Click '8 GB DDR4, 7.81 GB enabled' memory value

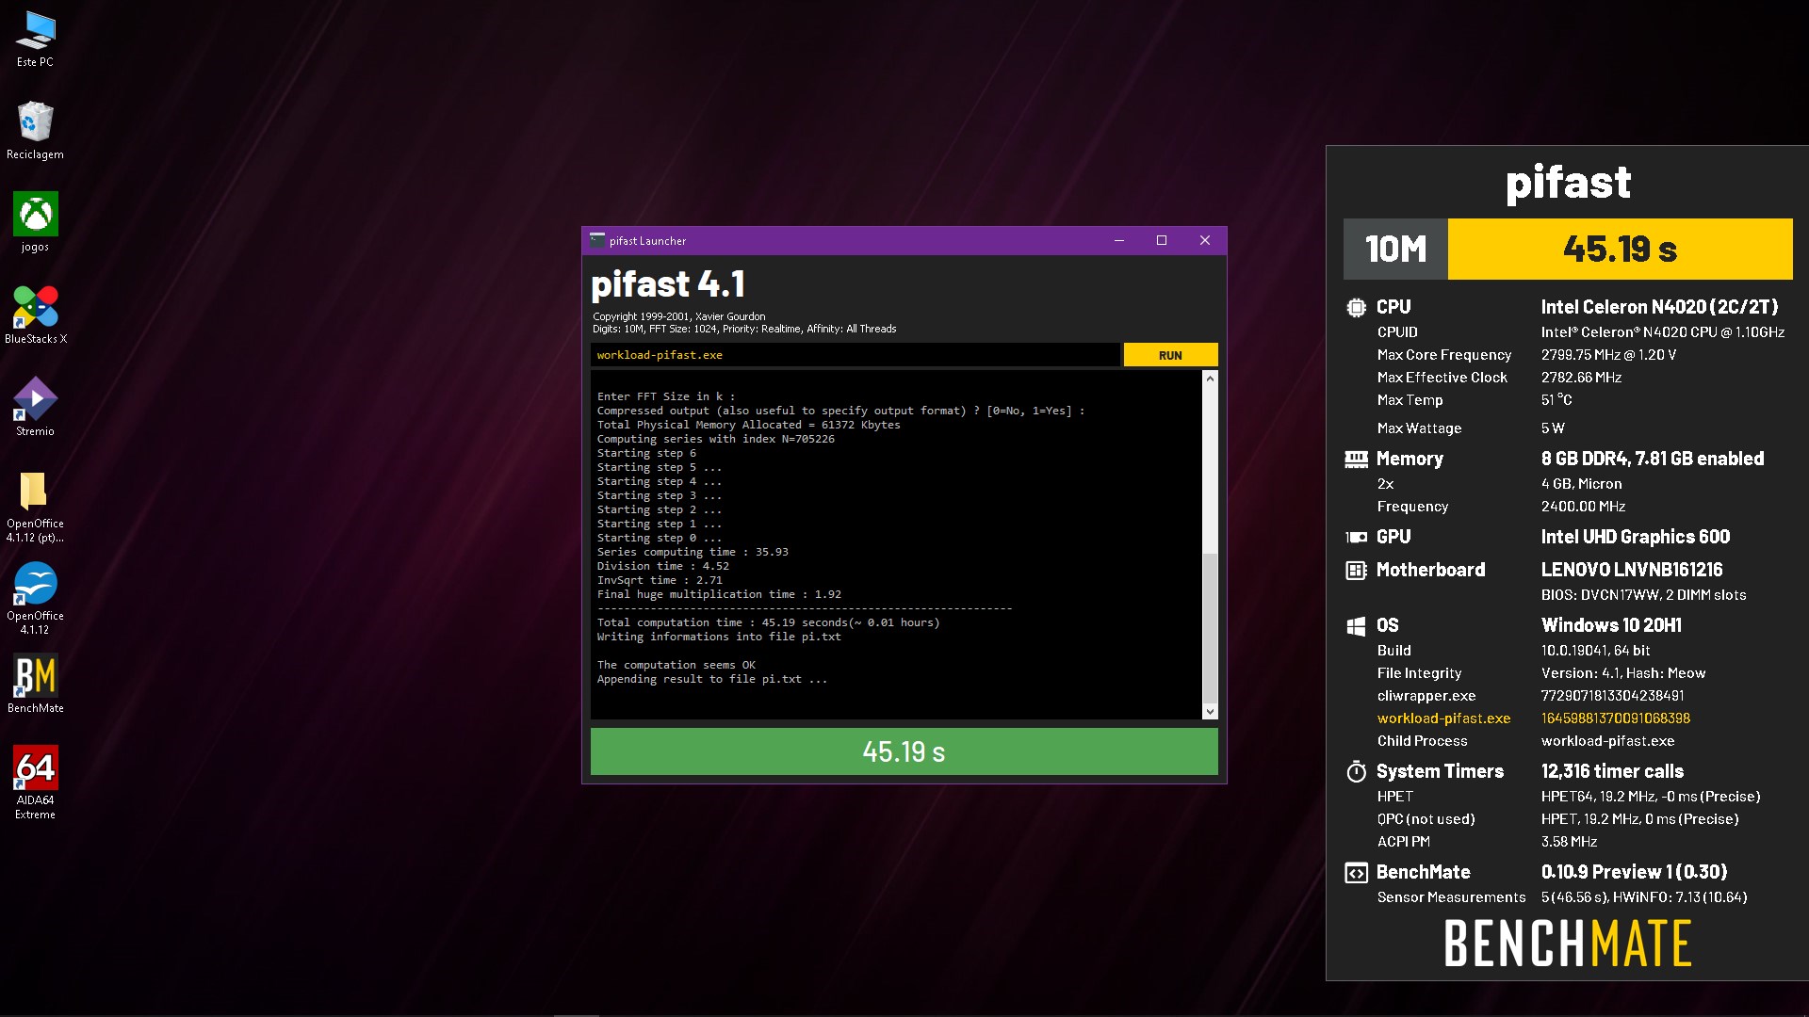[1652, 459]
